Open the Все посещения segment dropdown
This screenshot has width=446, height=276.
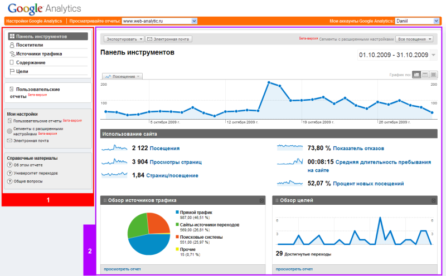pyautogui.click(x=414, y=39)
